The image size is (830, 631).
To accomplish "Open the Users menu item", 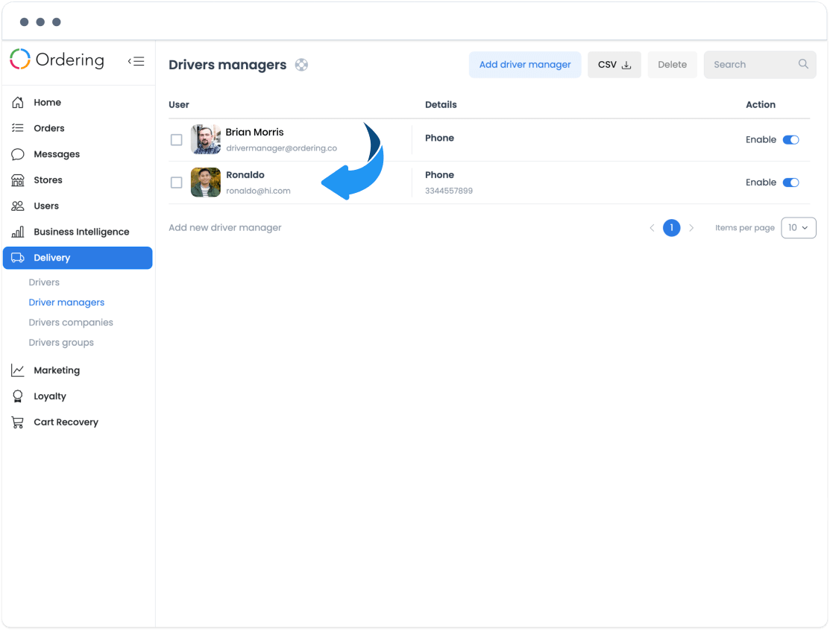I will [x=78, y=206].
